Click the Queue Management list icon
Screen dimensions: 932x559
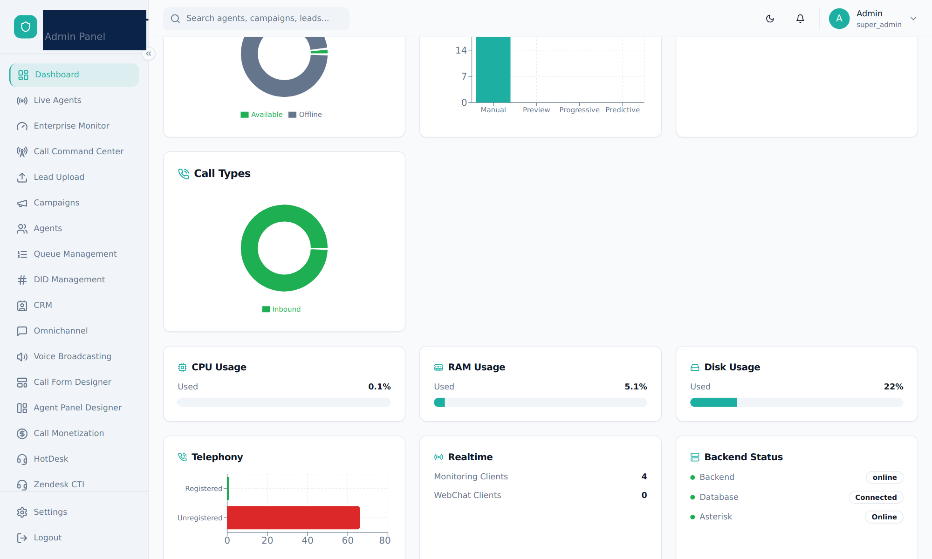click(x=22, y=254)
